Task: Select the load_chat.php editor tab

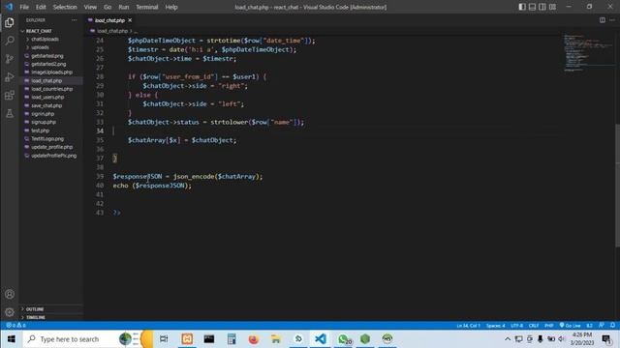Action: pyautogui.click(x=109, y=20)
